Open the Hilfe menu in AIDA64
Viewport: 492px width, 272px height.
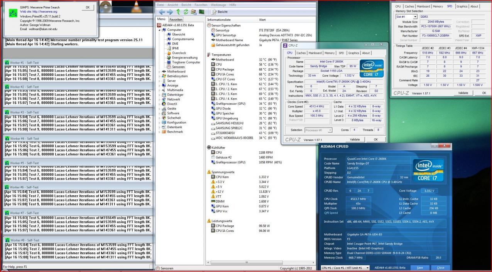tap(233, 5)
